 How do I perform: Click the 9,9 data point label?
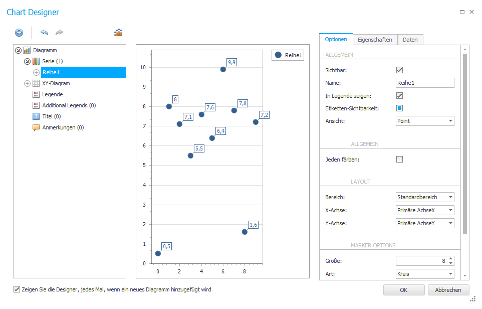click(x=232, y=62)
